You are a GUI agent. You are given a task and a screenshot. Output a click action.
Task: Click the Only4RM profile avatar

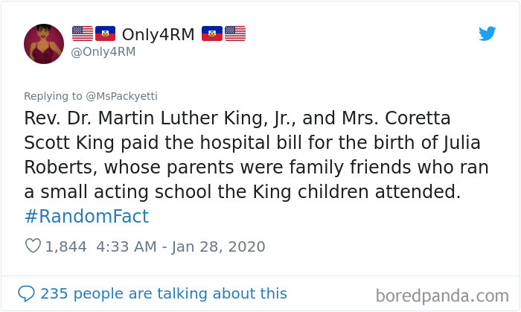coord(44,44)
